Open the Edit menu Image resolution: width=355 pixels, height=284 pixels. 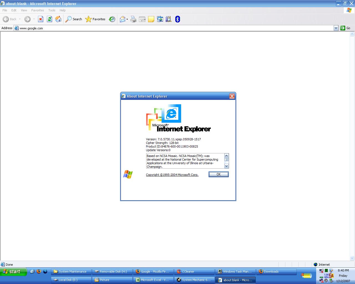(x=14, y=10)
